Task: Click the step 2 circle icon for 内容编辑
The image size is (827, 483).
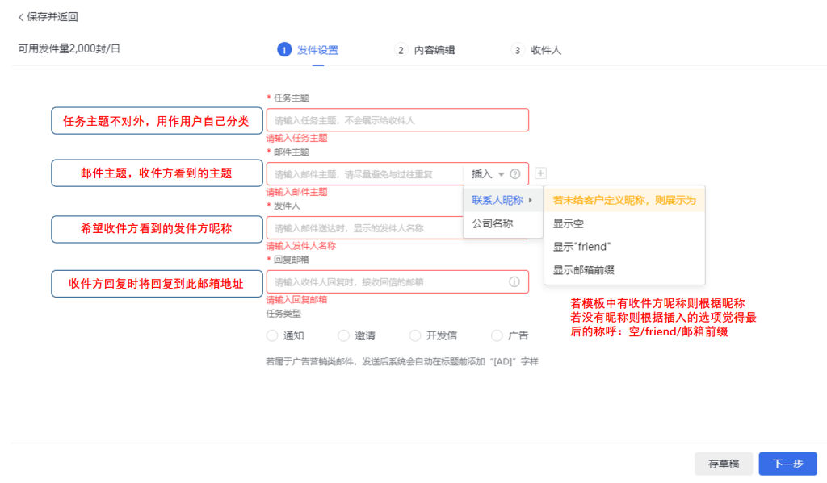Action: pyautogui.click(x=401, y=50)
